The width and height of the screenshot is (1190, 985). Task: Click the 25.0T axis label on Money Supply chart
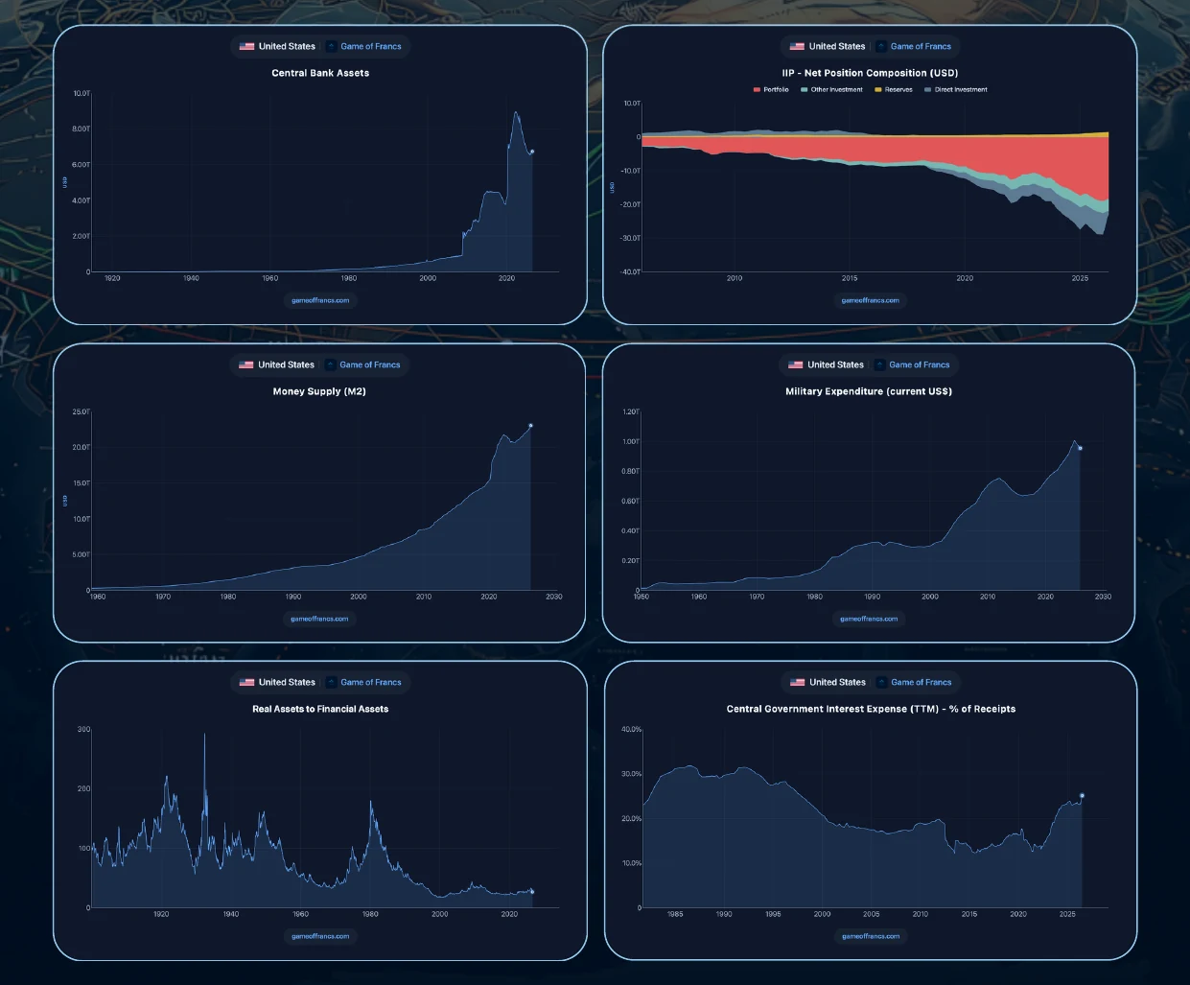click(x=81, y=411)
